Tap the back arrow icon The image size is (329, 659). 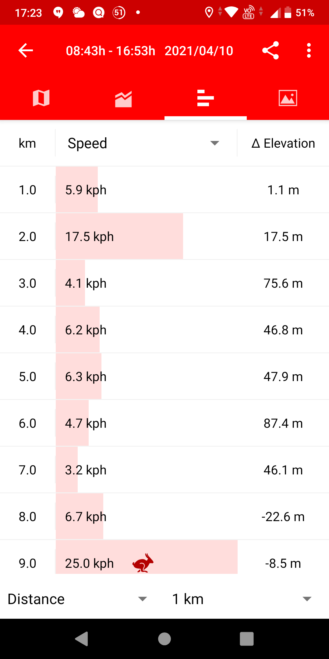(26, 51)
